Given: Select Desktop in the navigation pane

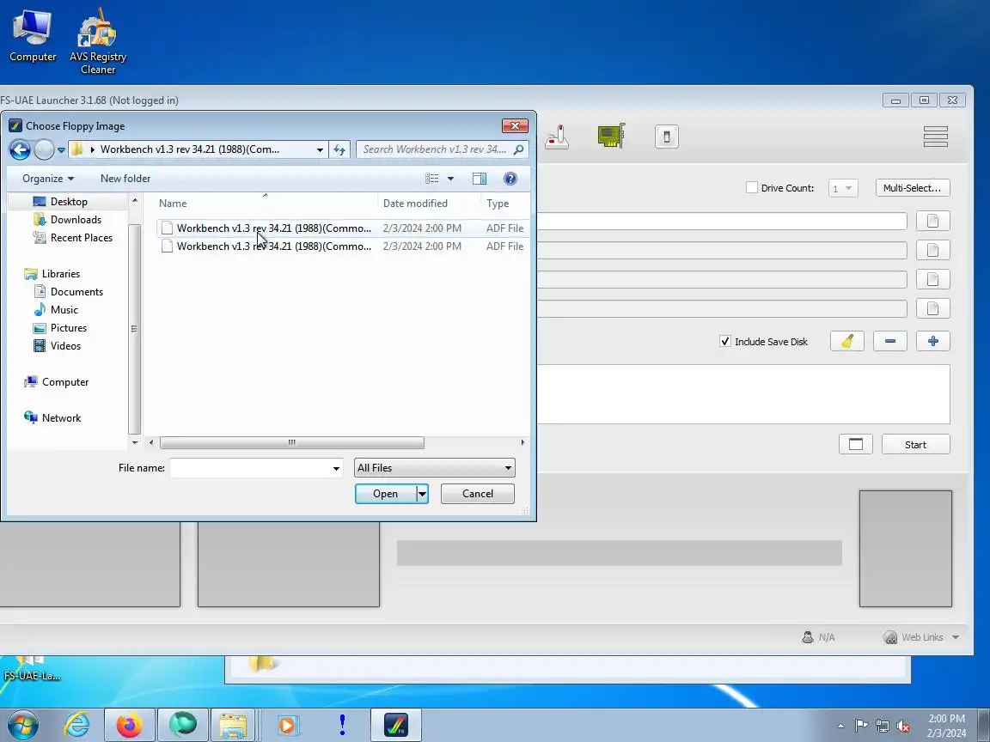Looking at the screenshot, I should 69,201.
